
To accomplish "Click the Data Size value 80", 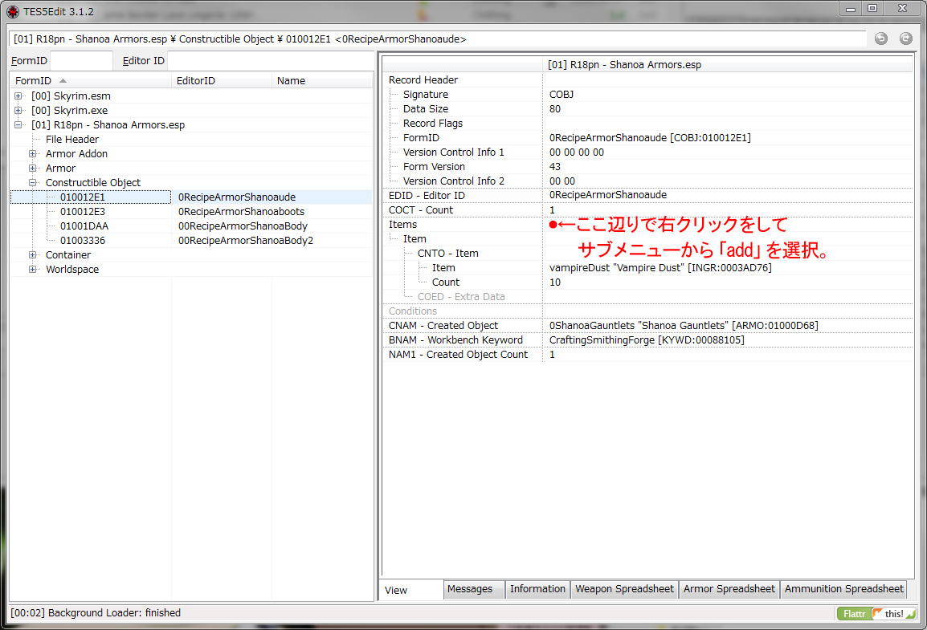I will pyautogui.click(x=554, y=108).
